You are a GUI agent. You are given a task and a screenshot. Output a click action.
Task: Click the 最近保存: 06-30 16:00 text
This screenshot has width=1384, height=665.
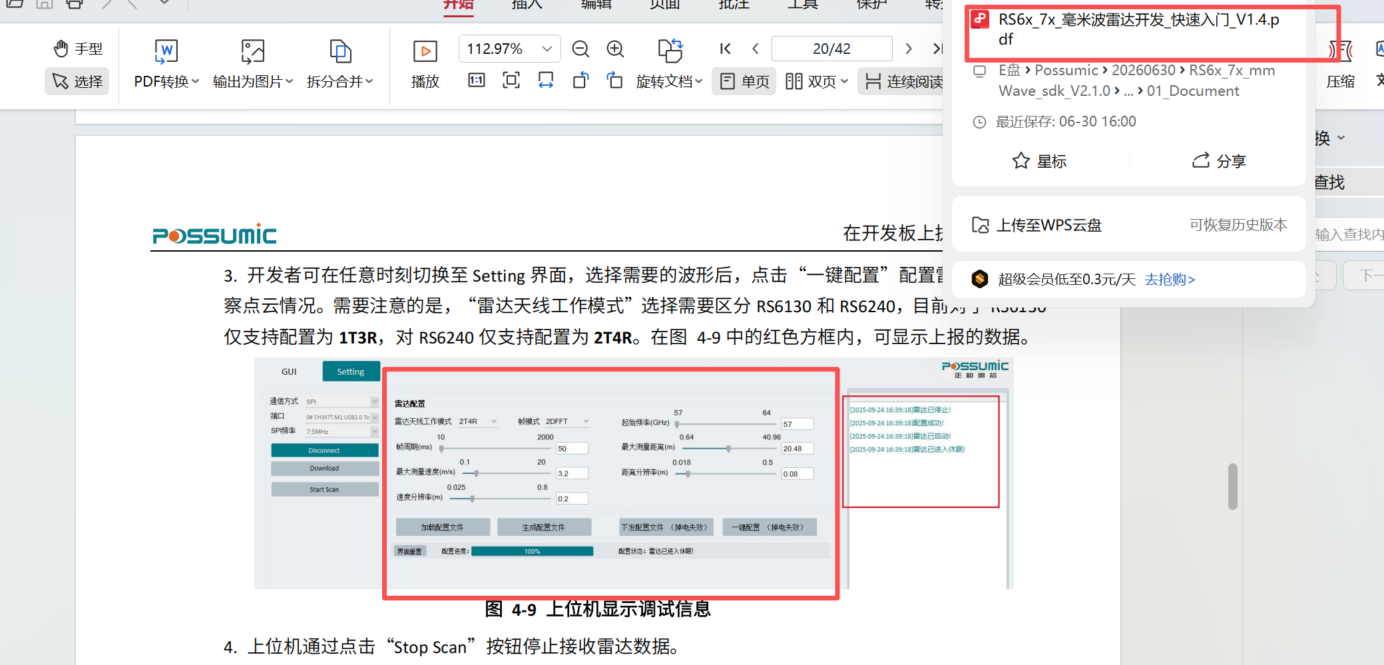pos(1065,122)
